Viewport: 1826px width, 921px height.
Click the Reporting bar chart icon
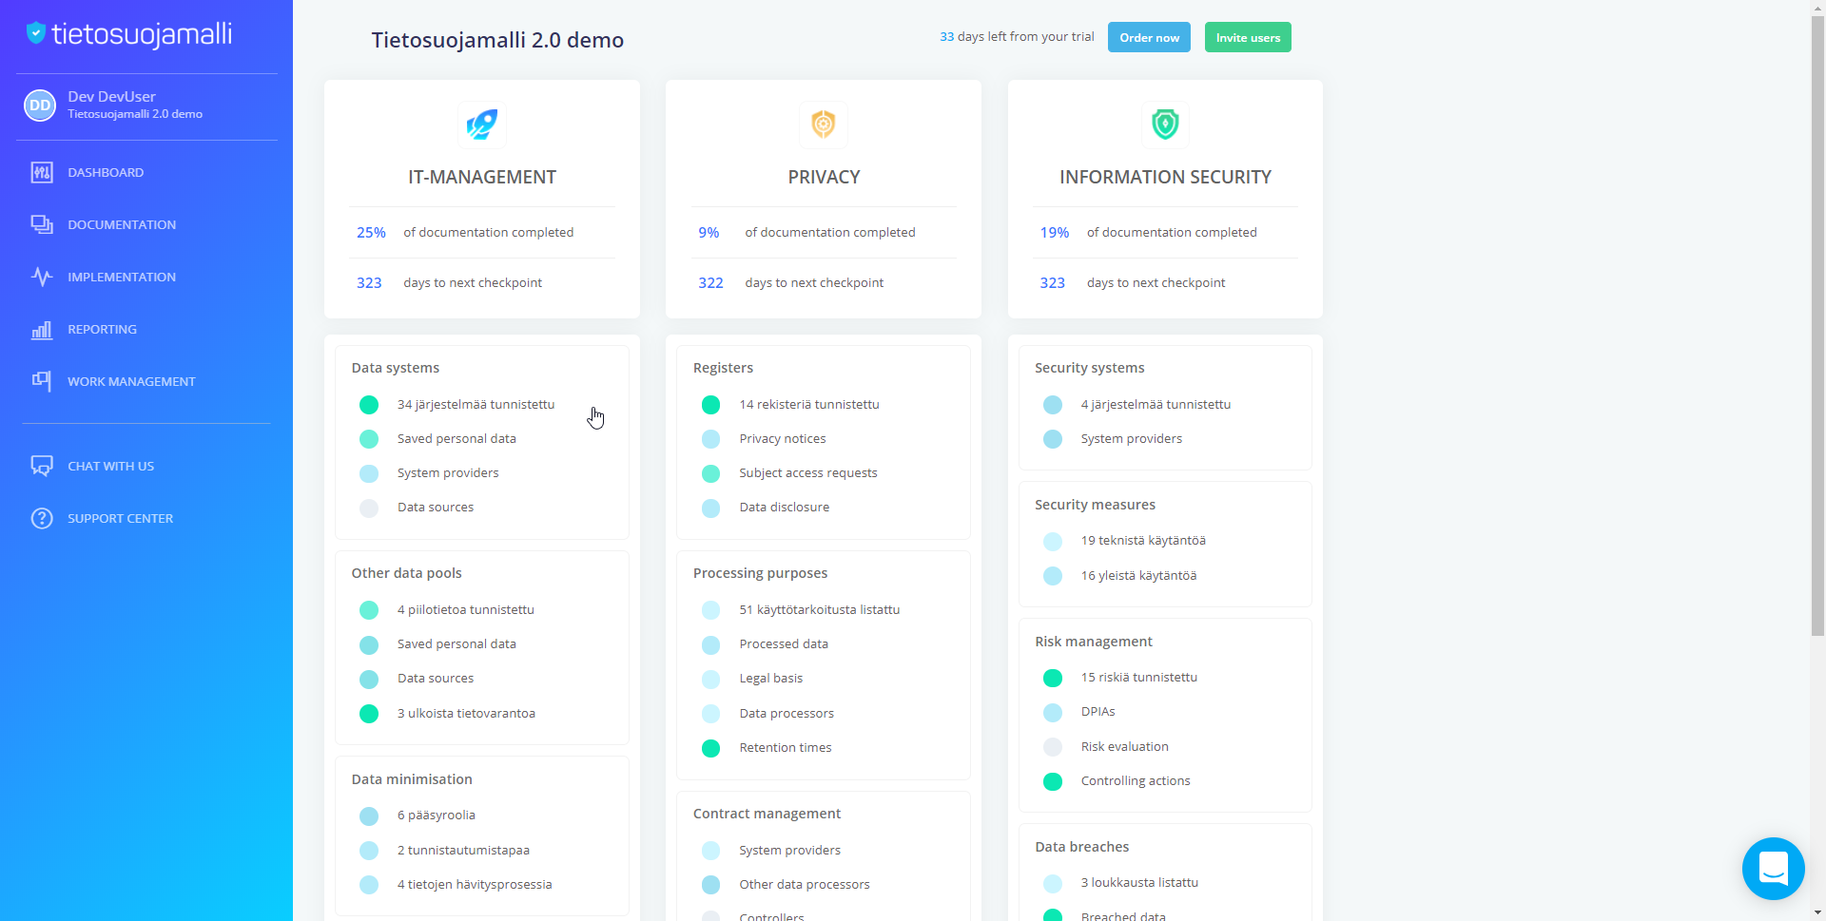coord(42,329)
